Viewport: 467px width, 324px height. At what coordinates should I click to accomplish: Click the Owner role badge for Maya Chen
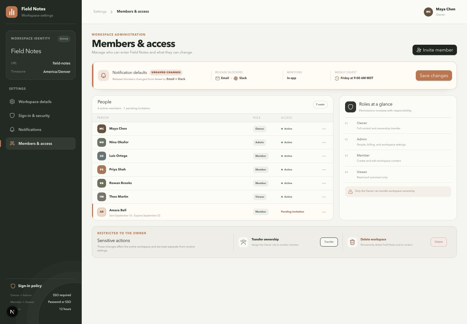tap(260, 129)
